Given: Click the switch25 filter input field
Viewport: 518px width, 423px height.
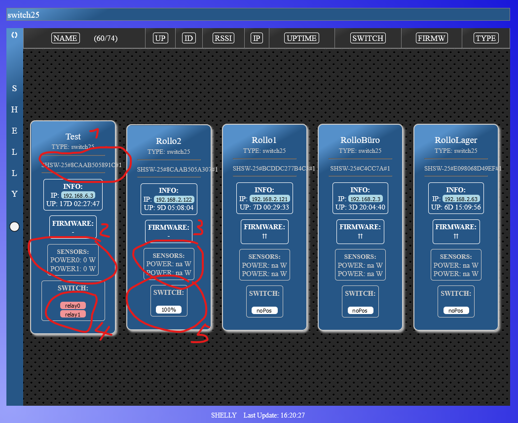Looking at the screenshot, I should tap(258, 15).
